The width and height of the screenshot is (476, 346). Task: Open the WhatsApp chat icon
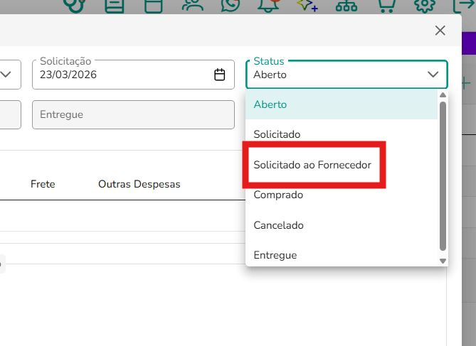230,6
